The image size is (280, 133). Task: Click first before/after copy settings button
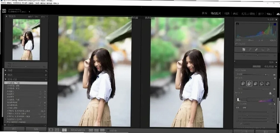[91, 130]
